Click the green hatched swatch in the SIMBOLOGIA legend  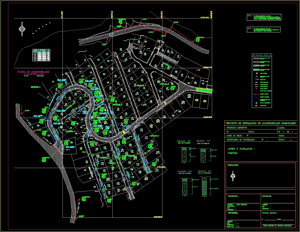(x=256, y=69)
